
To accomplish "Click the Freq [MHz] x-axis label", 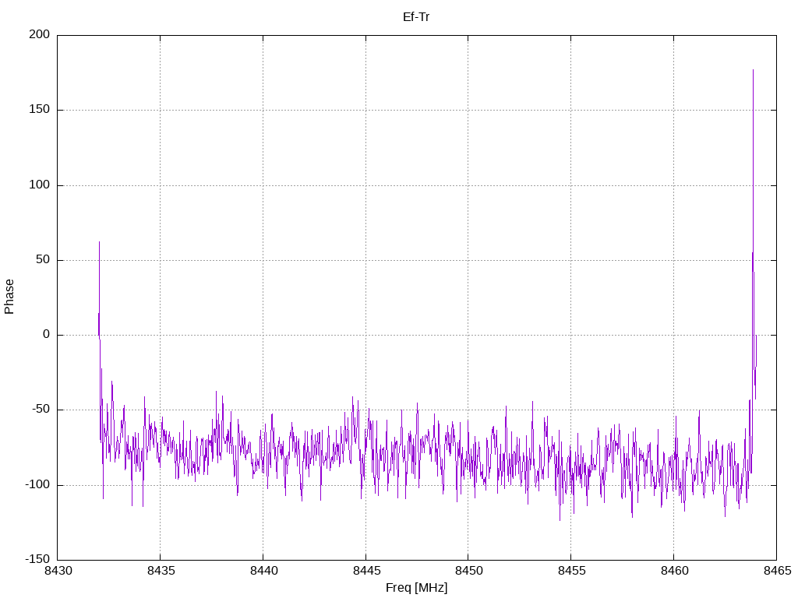I will pos(416,588).
